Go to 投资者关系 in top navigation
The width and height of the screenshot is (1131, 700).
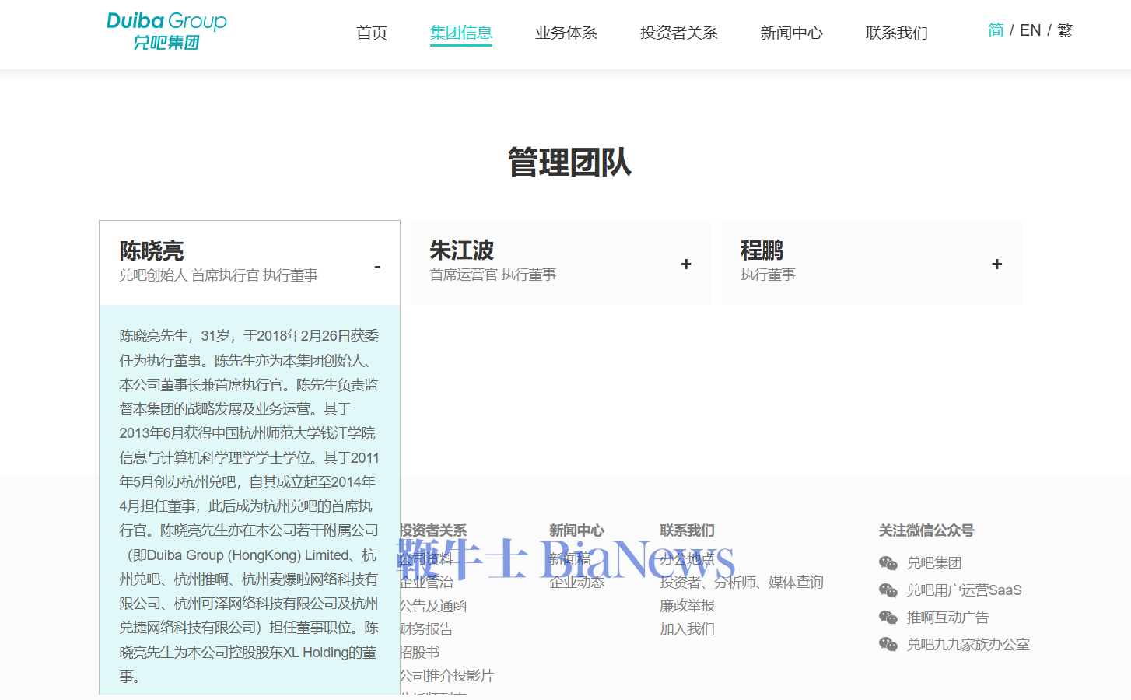coord(679,33)
